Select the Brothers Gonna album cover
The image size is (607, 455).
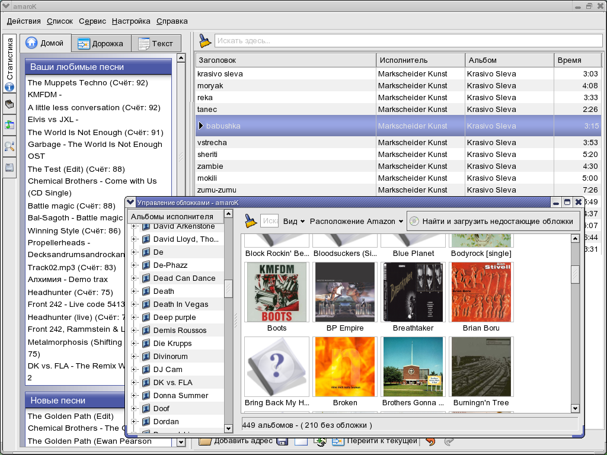click(413, 366)
